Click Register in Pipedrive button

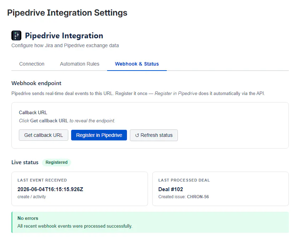tap(99, 135)
